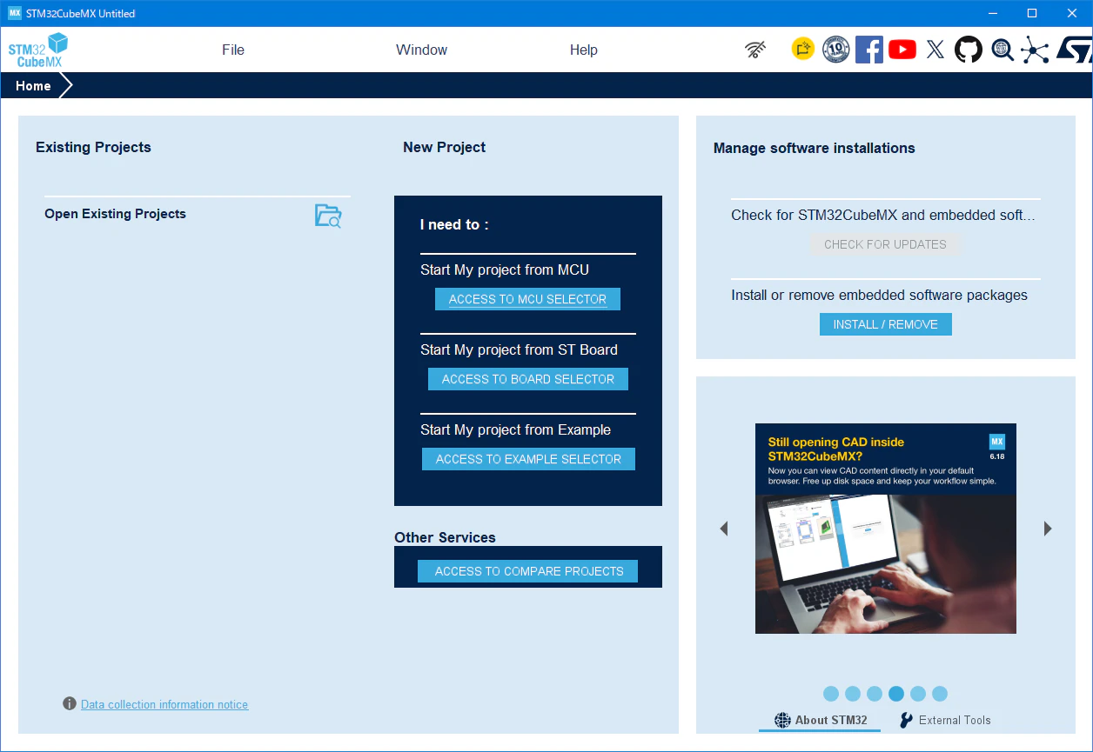Image resolution: width=1093 pixels, height=752 pixels.
Task: Click the 'I need to :' heading
Action: (x=454, y=224)
